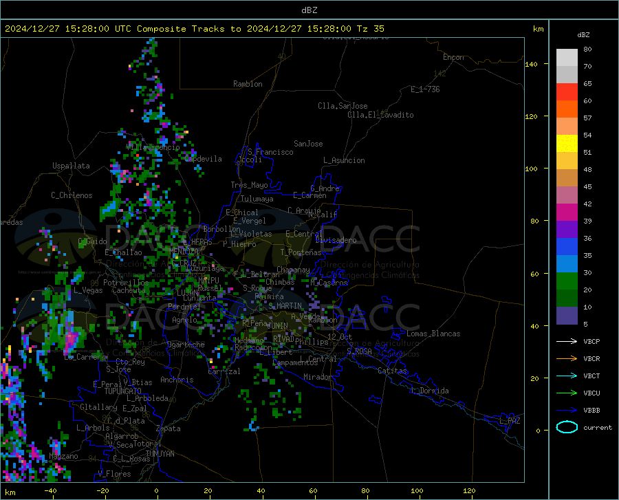Click the L_Asuncion label on map
This screenshot has width=619, height=500.
click(344, 160)
